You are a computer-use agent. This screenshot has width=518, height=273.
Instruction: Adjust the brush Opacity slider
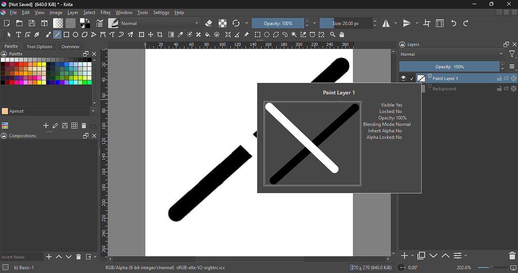tap(278, 23)
